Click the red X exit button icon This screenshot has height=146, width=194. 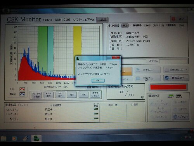pos(173,19)
